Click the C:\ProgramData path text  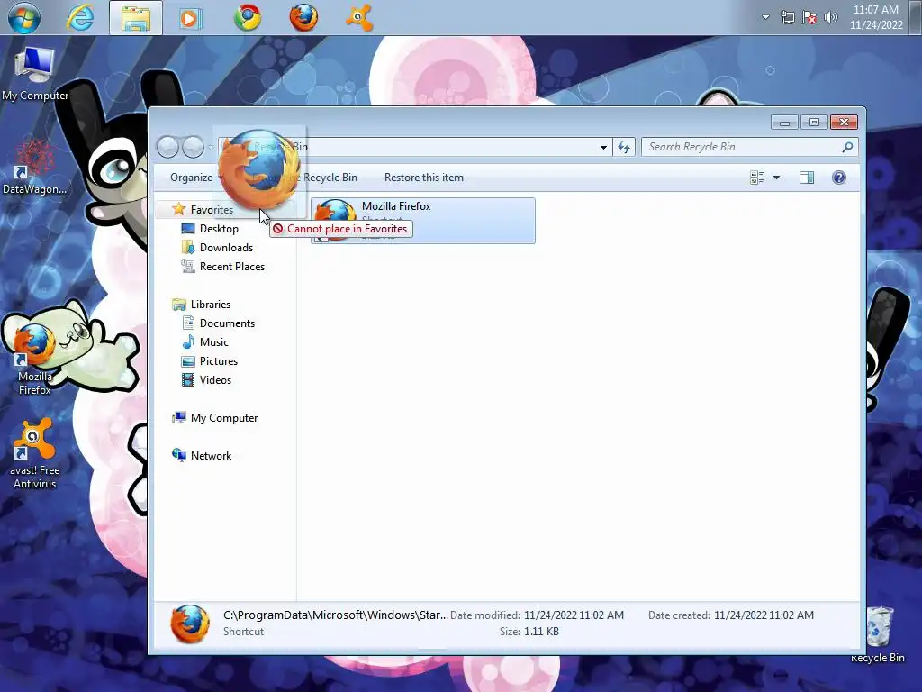(336, 615)
